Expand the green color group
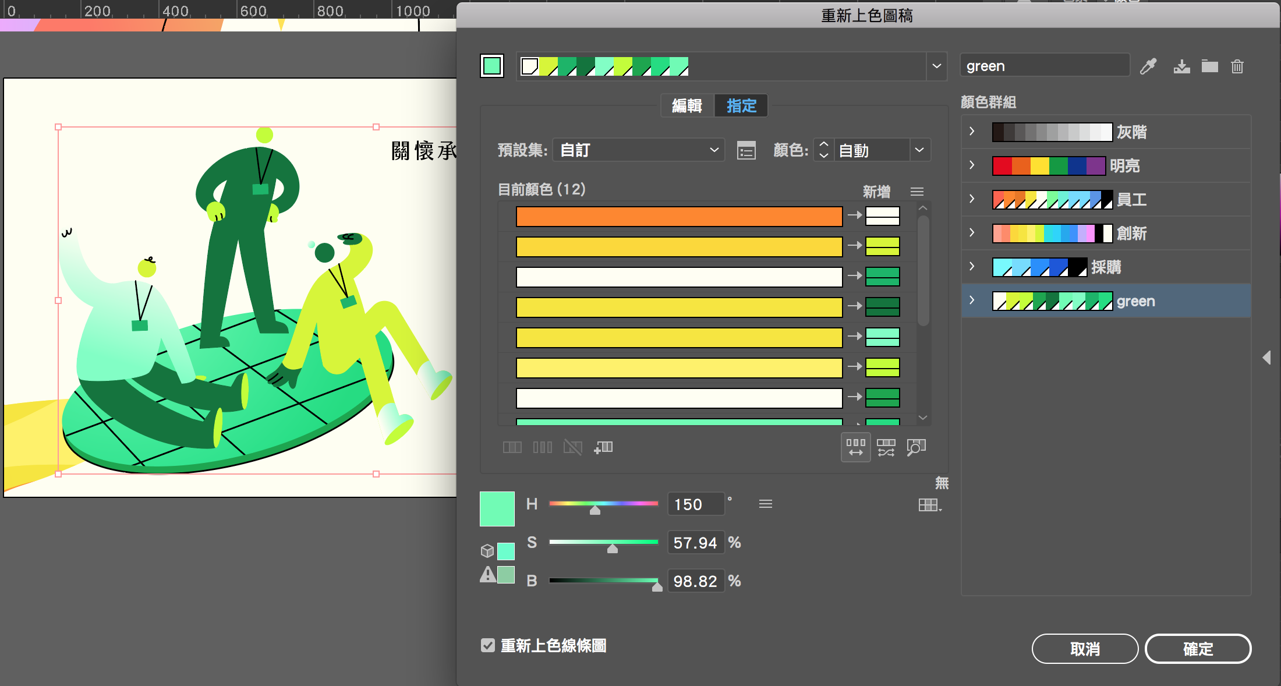Image resolution: width=1281 pixels, height=686 pixels. tap(972, 300)
